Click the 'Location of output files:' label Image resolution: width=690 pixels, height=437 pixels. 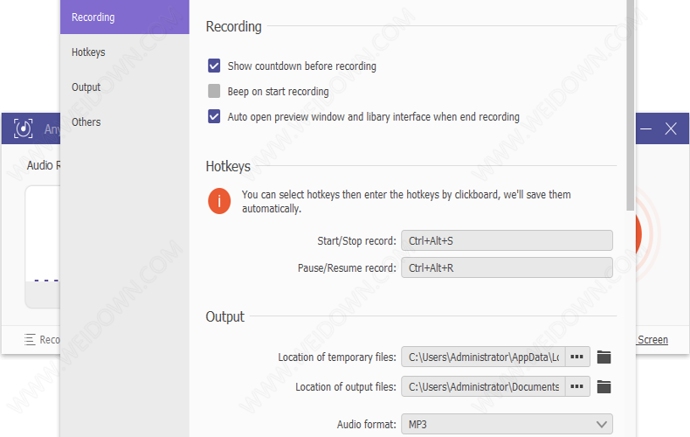tap(346, 387)
